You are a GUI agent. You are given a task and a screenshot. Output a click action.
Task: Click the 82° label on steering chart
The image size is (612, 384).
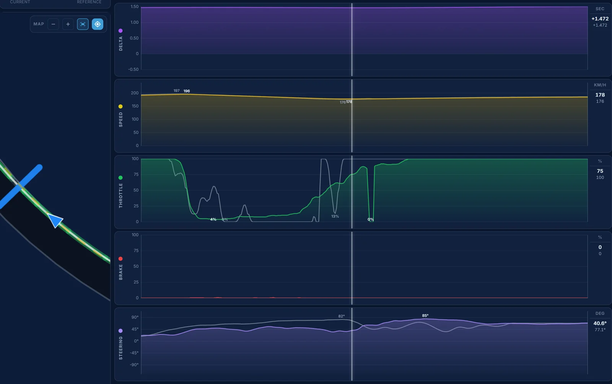tap(342, 316)
